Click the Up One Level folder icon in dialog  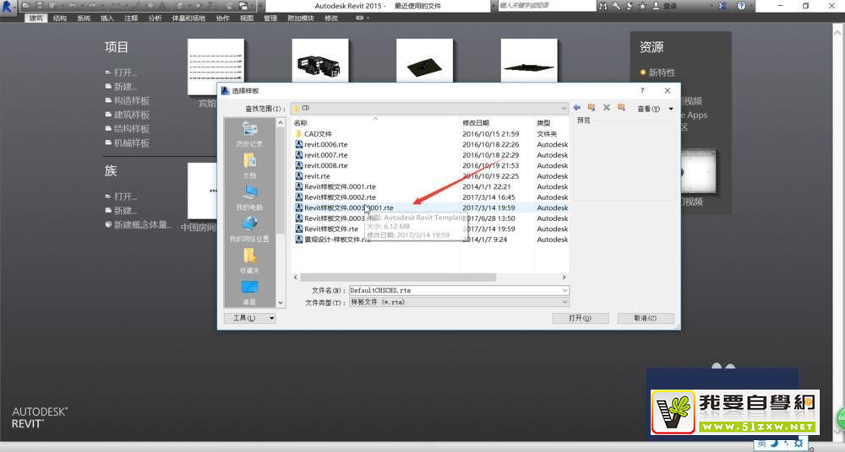[x=591, y=108]
